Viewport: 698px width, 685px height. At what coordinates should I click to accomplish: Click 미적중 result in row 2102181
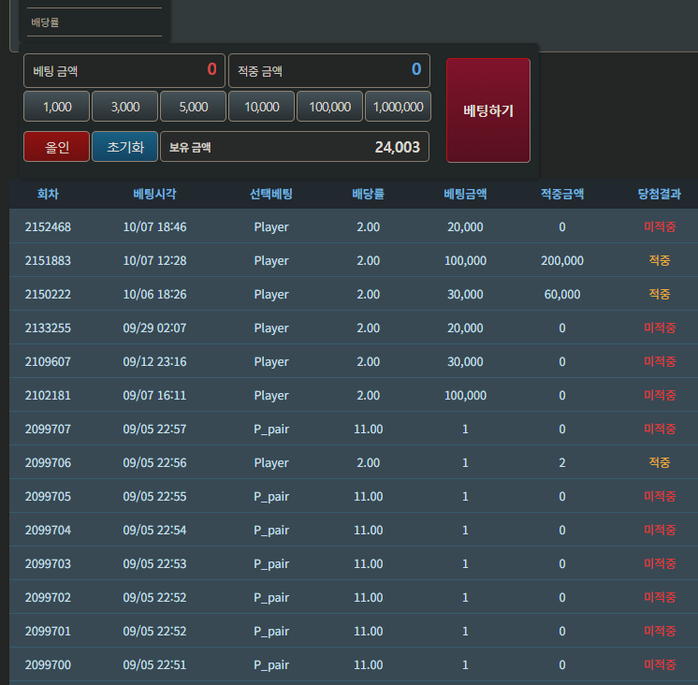[660, 395]
